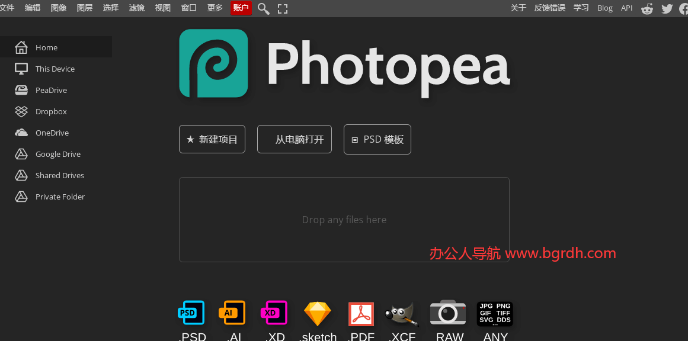Screen dimensions: 688x341
Task: Click the ANY multi-format icon
Action: 494,313
